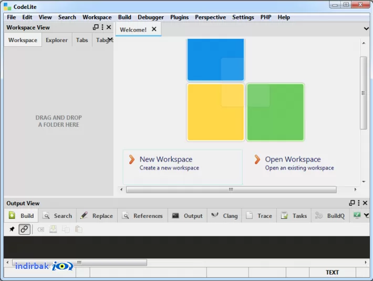The image size is (373, 281).
Task: Switch to the BuildQ tab
Action: pyautogui.click(x=330, y=216)
